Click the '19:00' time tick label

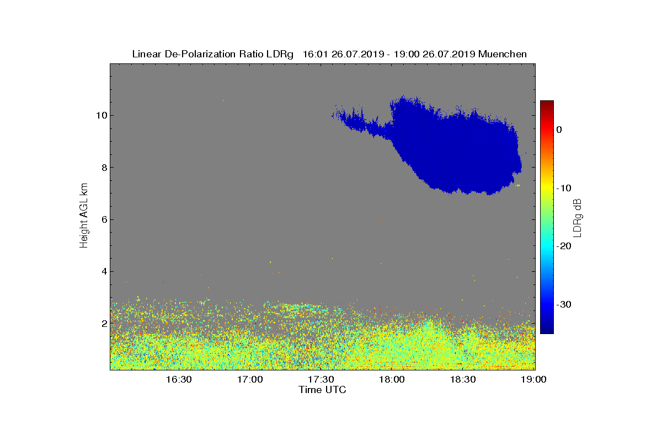pos(533,379)
